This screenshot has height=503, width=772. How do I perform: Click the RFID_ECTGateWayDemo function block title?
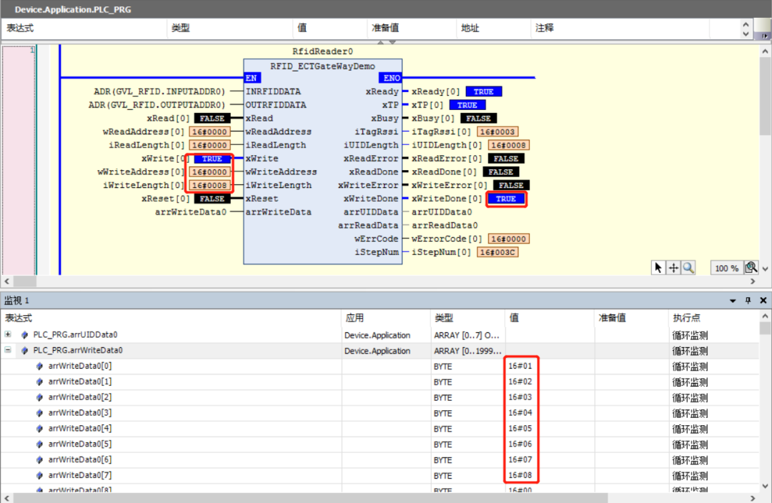(322, 66)
